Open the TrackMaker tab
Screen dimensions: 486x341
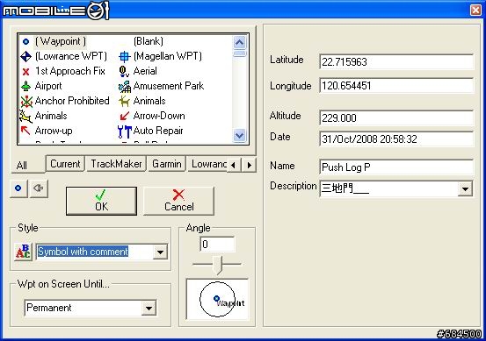[116, 164]
